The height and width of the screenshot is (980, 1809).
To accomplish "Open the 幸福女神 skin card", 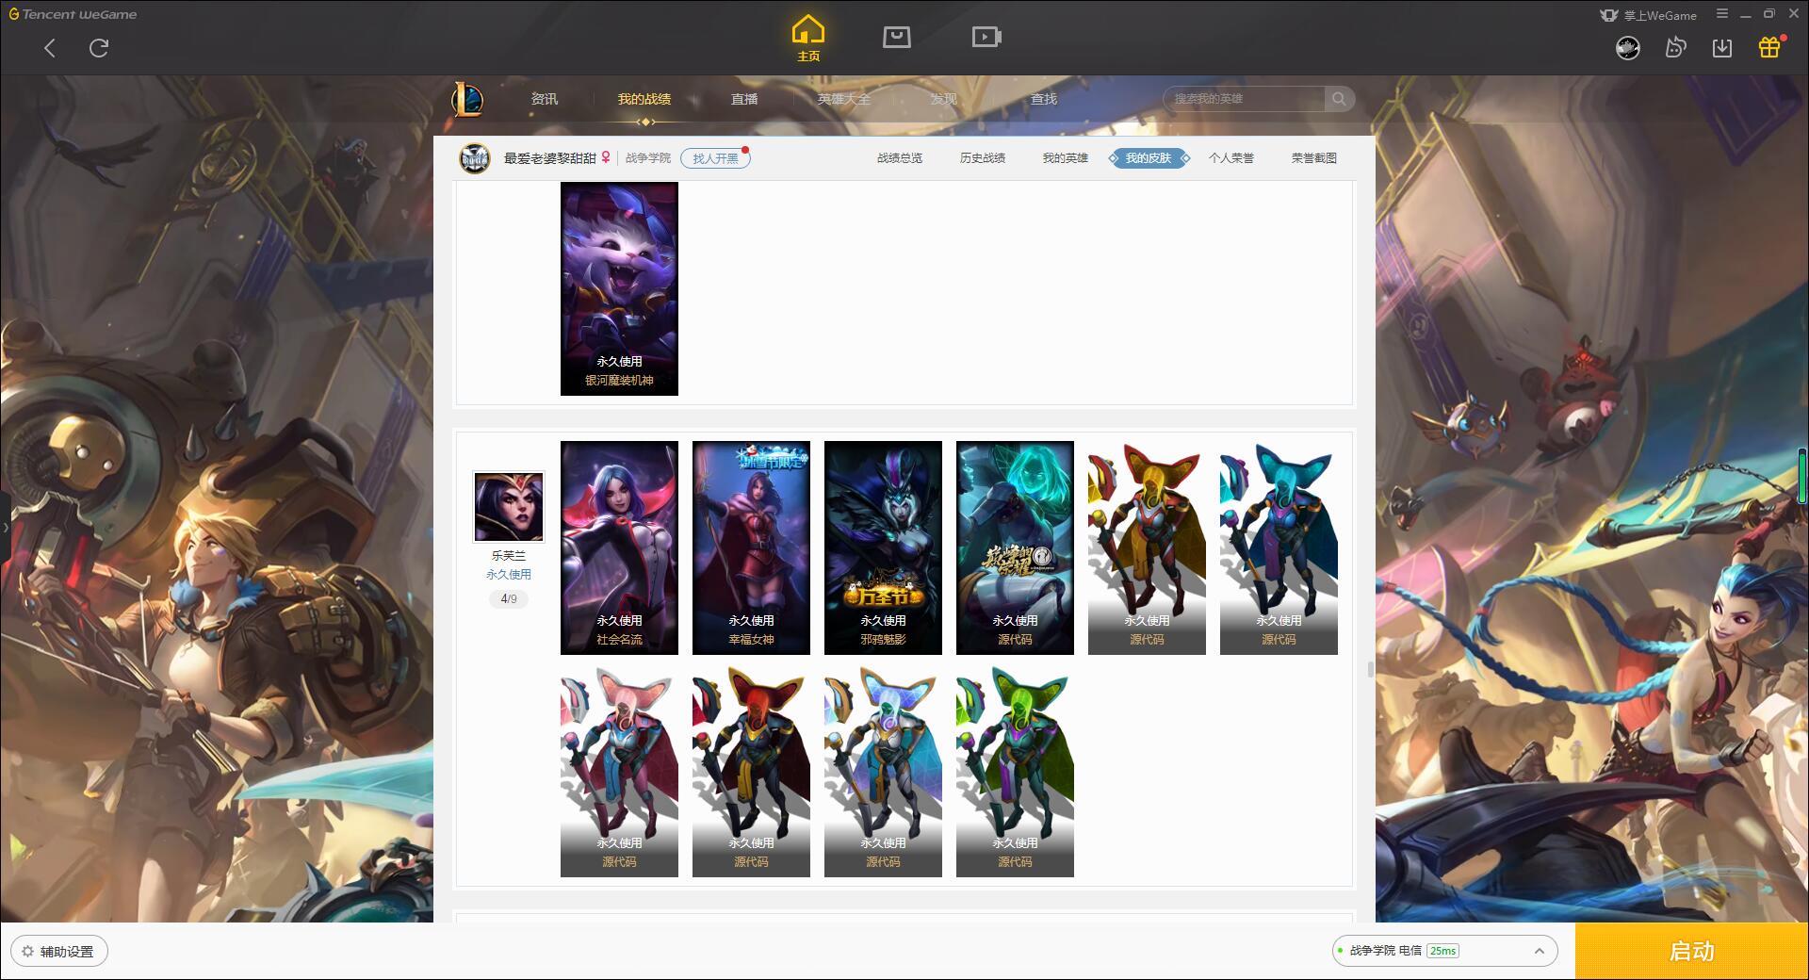I will coord(751,547).
